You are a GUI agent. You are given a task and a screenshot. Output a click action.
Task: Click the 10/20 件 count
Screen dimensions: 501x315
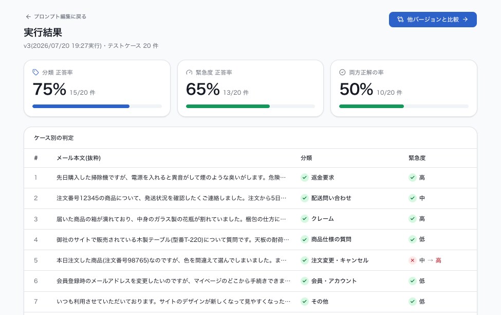tap(389, 93)
